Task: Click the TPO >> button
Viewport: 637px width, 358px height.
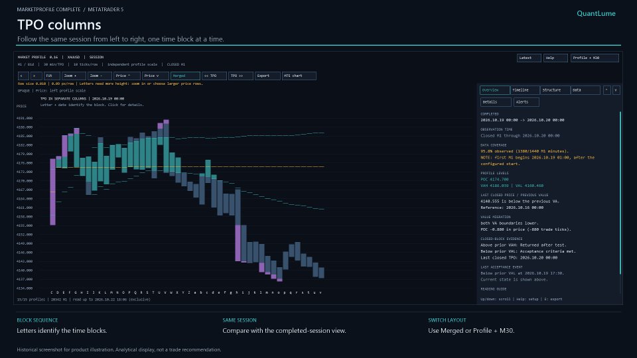Action: point(240,76)
